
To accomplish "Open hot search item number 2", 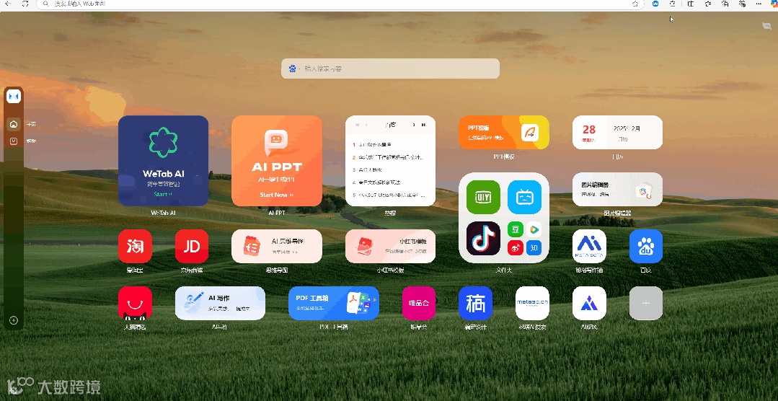I will click(x=389, y=157).
